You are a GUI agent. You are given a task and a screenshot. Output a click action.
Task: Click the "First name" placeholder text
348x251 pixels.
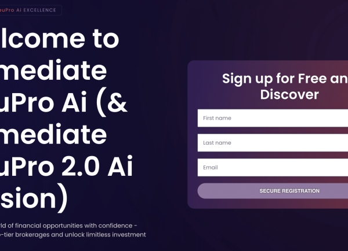[217, 118]
